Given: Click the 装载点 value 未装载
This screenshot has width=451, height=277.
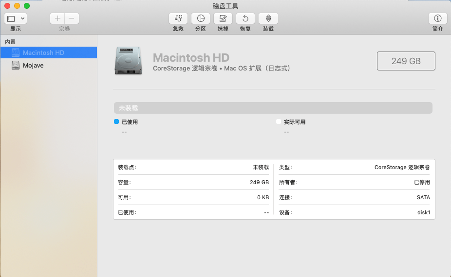Looking at the screenshot, I should pyautogui.click(x=261, y=167).
